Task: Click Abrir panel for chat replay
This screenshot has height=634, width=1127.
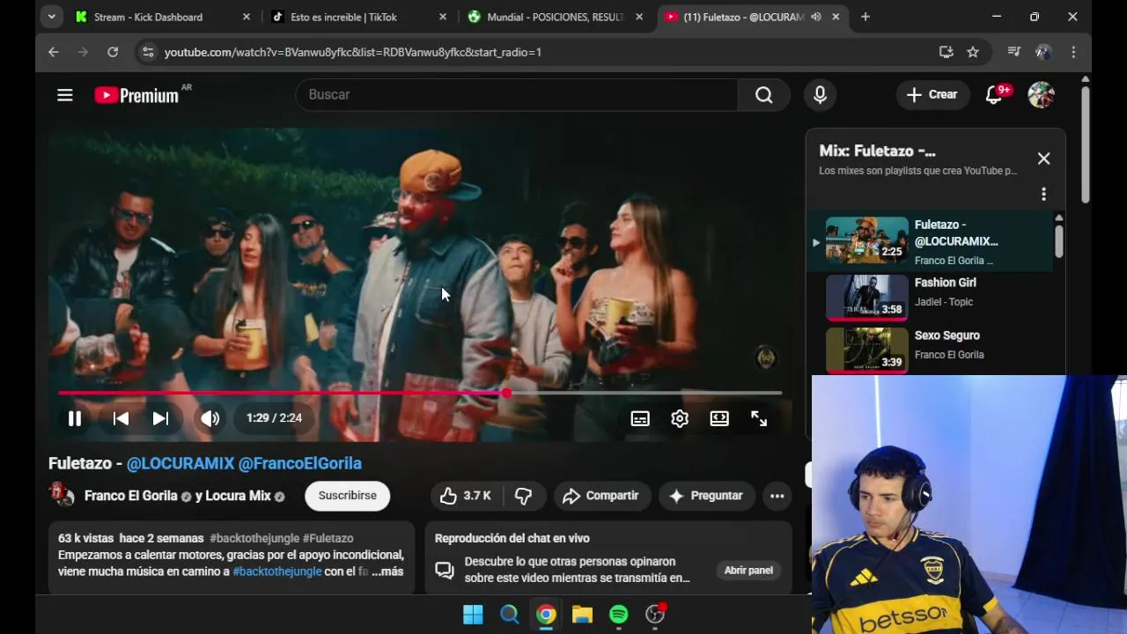Action: (748, 571)
